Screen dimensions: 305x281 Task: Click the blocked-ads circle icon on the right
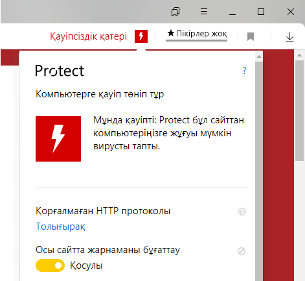point(242,251)
